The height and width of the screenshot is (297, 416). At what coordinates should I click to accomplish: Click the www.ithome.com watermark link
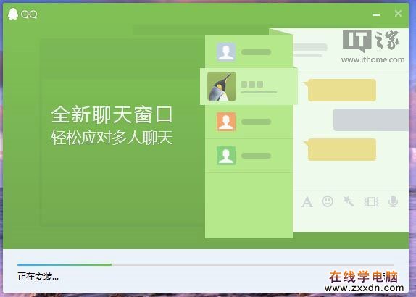[x=373, y=59]
